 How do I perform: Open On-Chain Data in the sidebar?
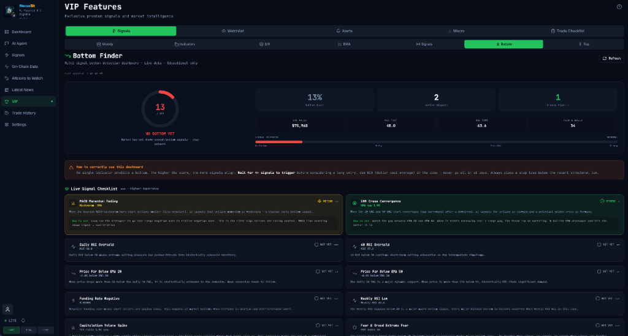click(28, 66)
